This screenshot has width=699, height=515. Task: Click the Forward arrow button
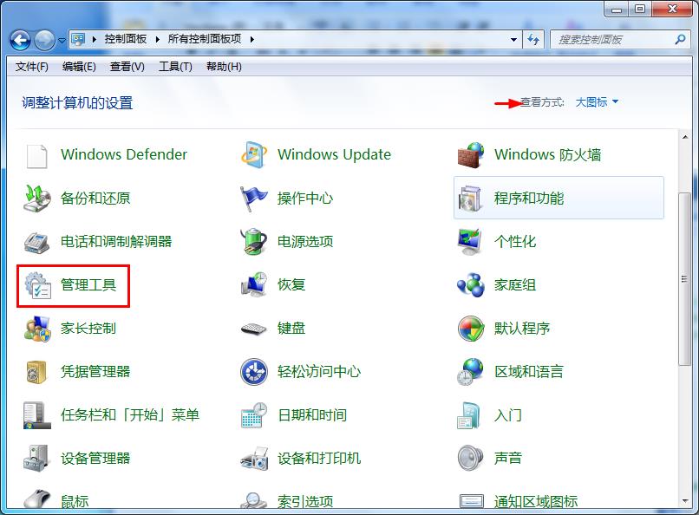click(x=44, y=41)
